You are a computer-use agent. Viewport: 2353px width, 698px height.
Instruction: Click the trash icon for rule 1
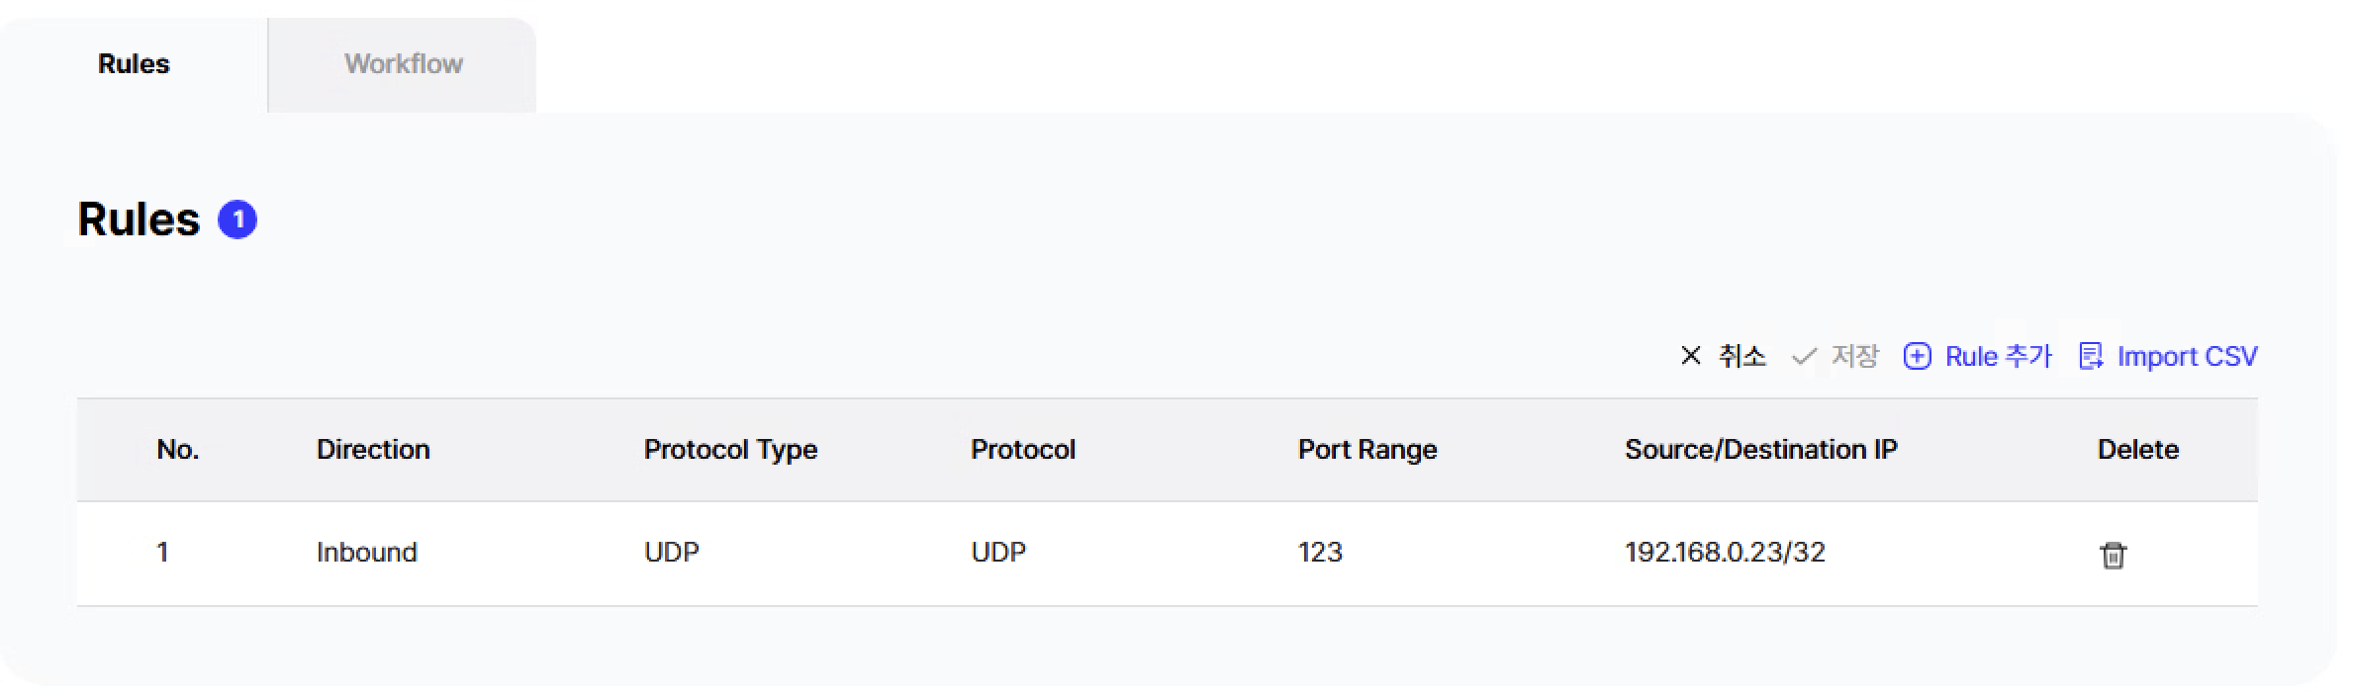pos(2113,555)
